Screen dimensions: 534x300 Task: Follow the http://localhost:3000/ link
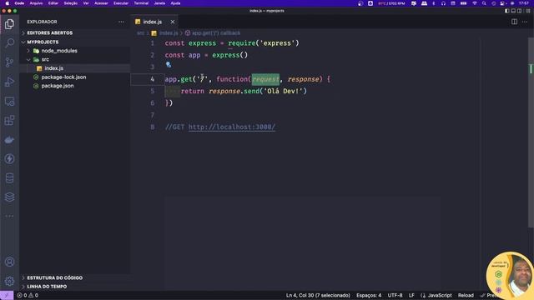click(232, 127)
